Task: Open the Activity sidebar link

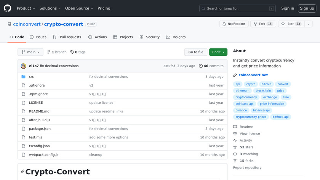Action: (x=246, y=140)
